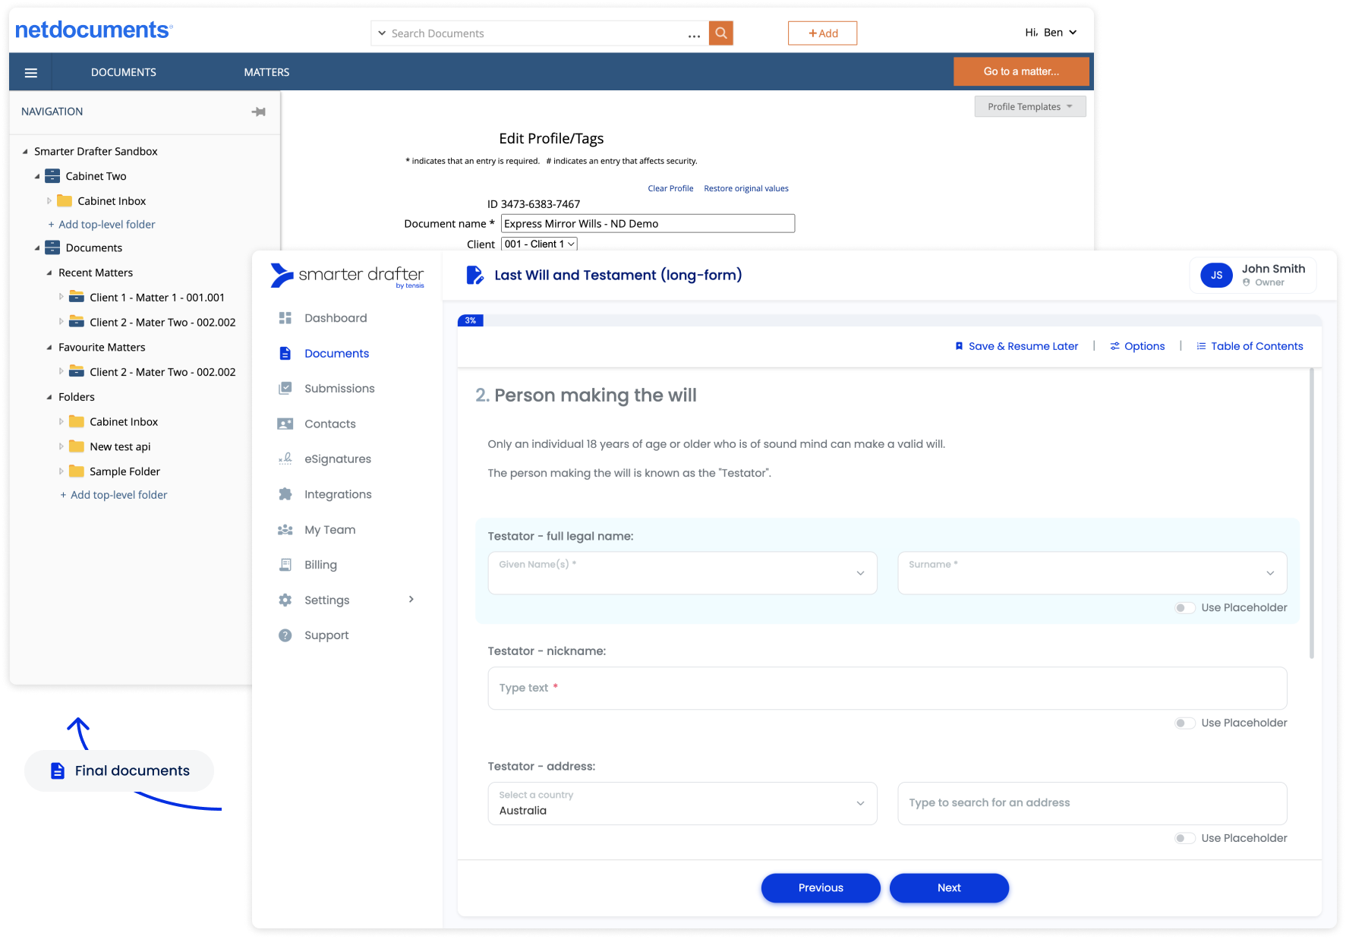1346x939 pixels.
Task: Open the Select a country dropdown
Action: pyautogui.click(x=682, y=803)
